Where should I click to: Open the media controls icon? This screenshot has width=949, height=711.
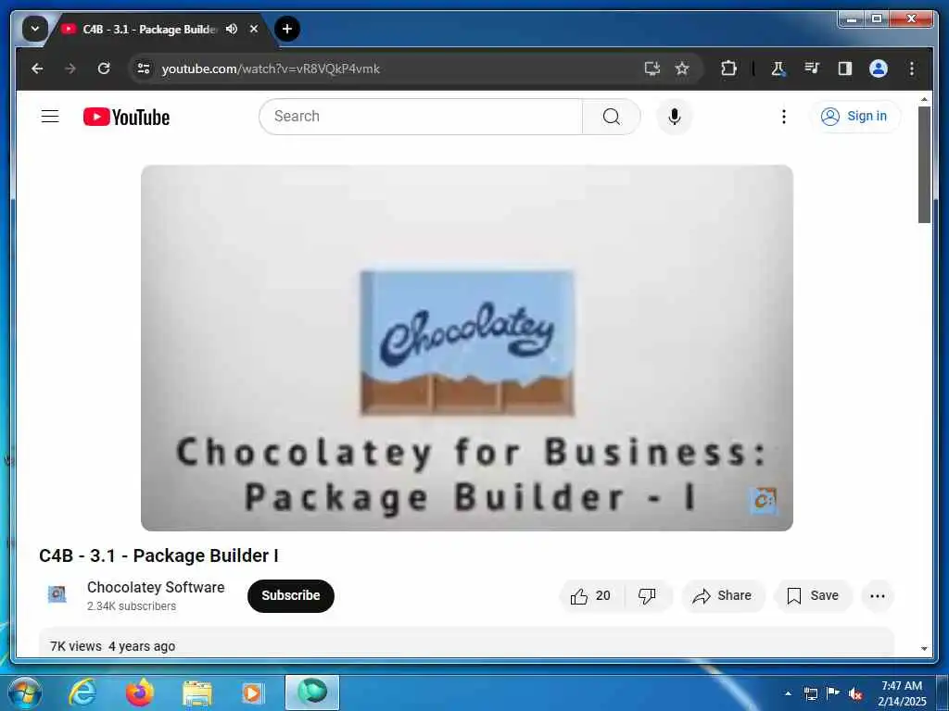point(812,69)
